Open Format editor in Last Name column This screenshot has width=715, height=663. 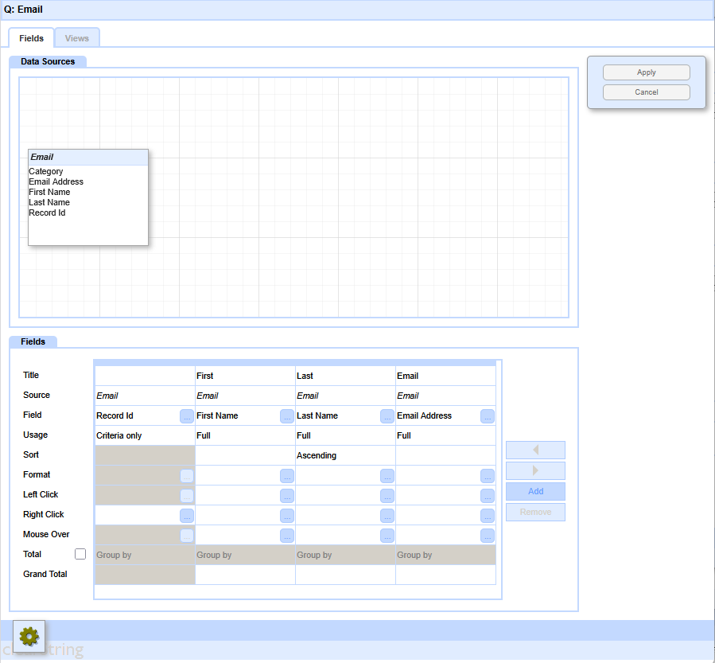pyautogui.click(x=387, y=476)
